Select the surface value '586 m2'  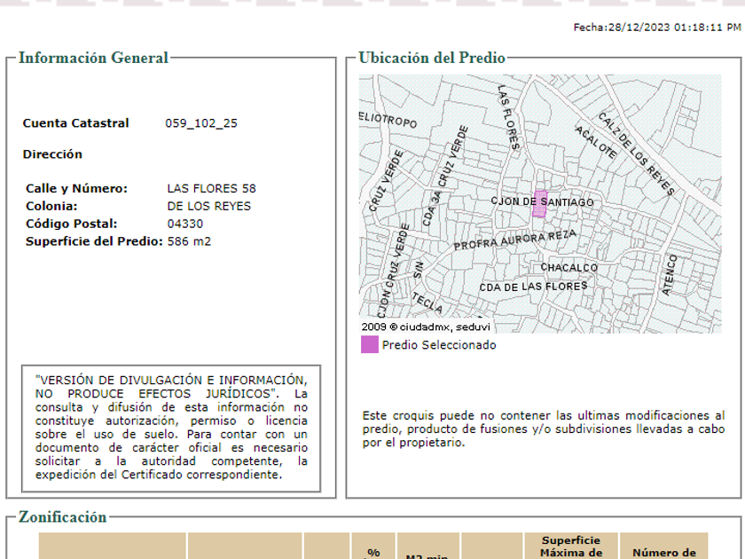(x=189, y=241)
